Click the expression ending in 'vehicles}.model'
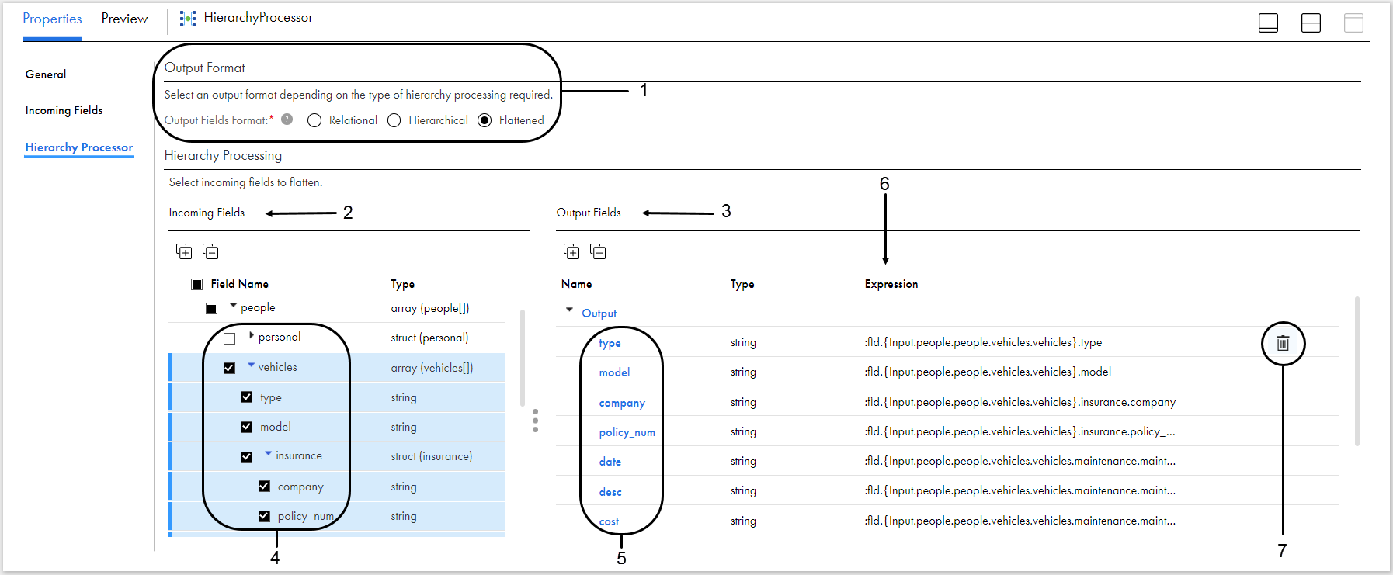 988,372
